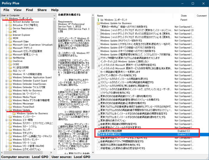Select the Windows Media Player folder icon

point(10,97)
